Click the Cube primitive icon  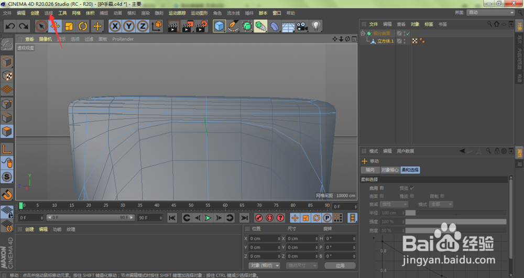coord(219,26)
